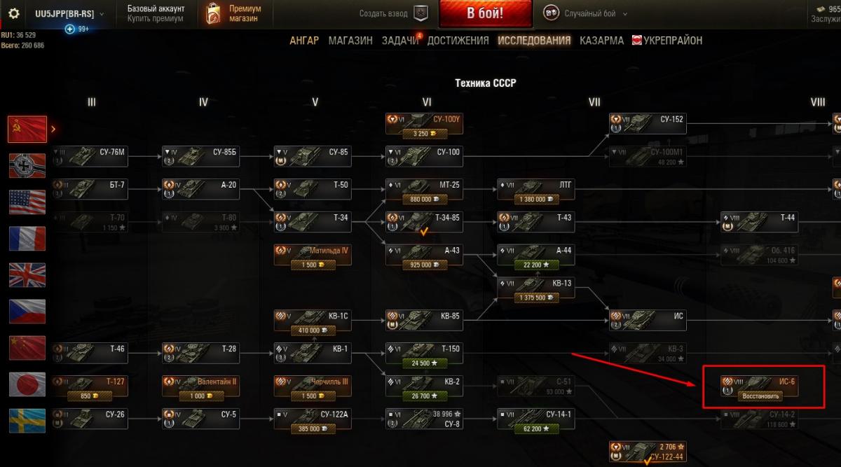Expand the arrow beside the USSR flag
Viewport: 841px width, 467px height.
53,129
